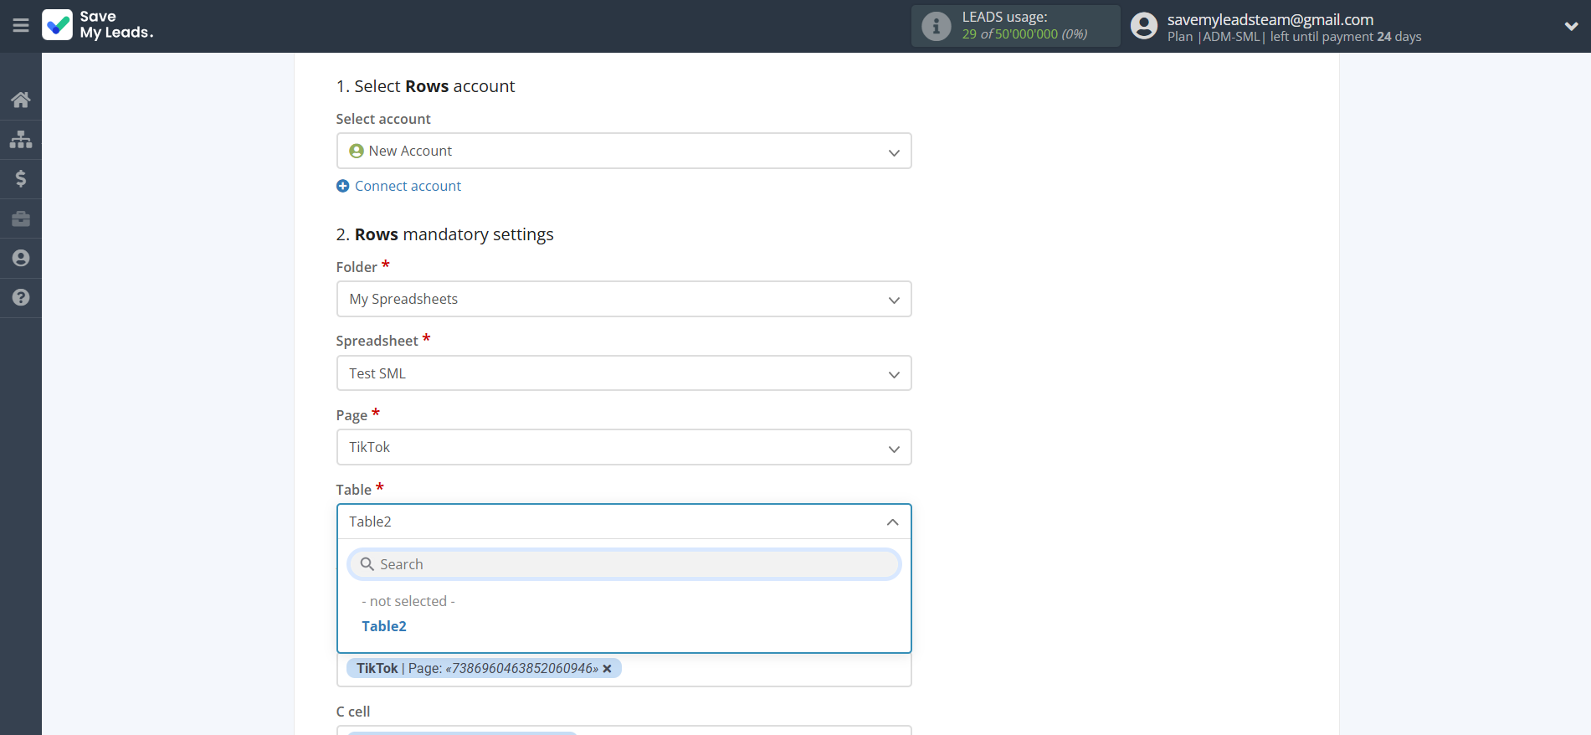Open billing dollar icon in sidebar
The image size is (1591, 735).
(21, 178)
